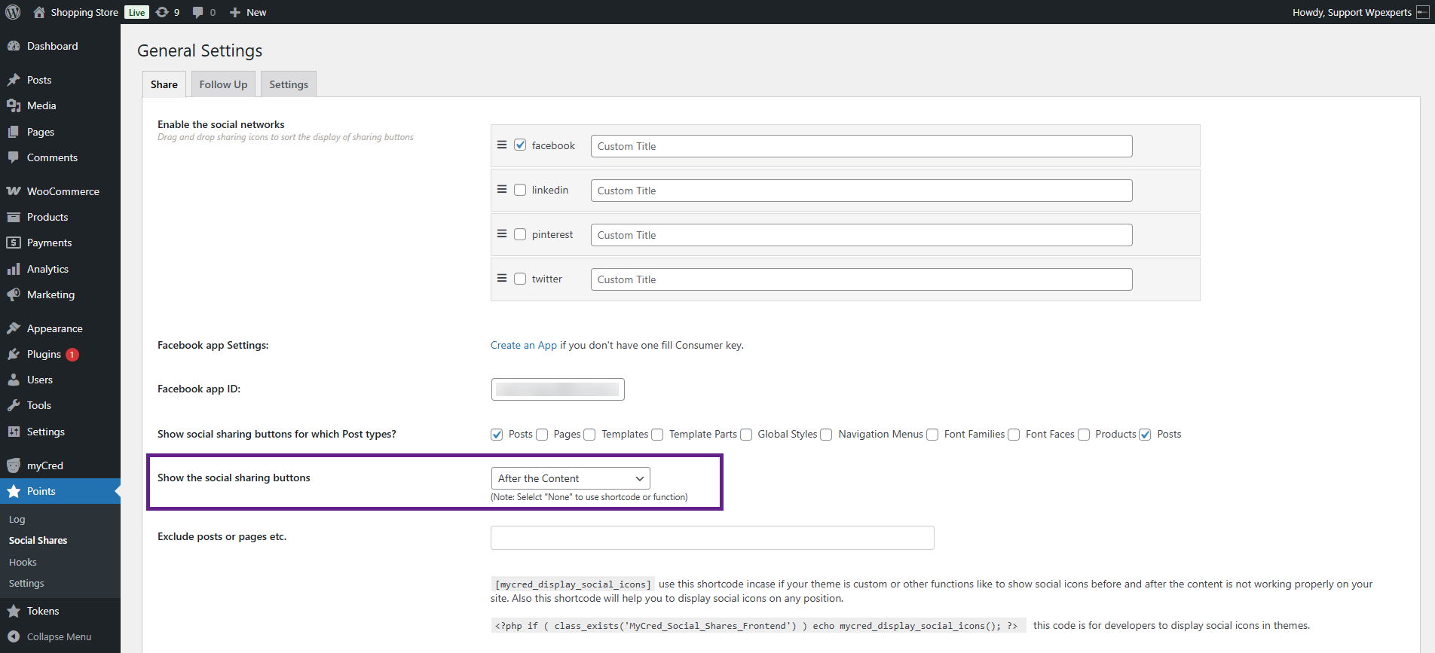Go to the Shopping Store site link
Image resolution: width=1435 pixels, height=653 pixels.
(84, 12)
